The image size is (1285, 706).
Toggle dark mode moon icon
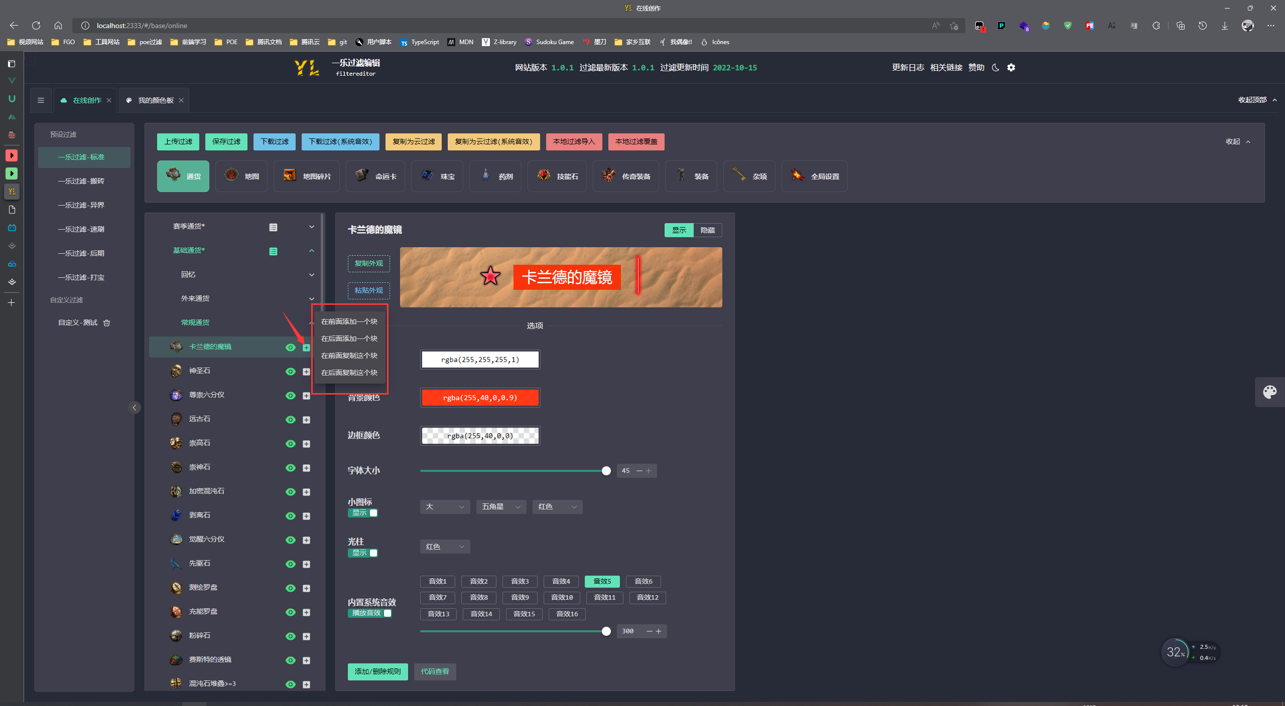coord(995,68)
